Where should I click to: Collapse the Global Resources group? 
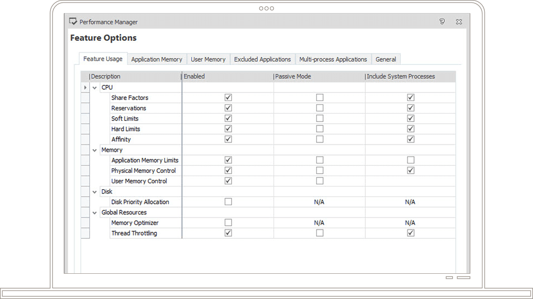[94, 213]
